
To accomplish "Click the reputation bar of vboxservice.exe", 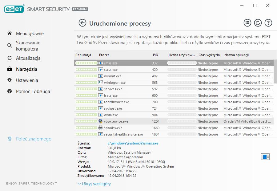I will tap(86, 121).
